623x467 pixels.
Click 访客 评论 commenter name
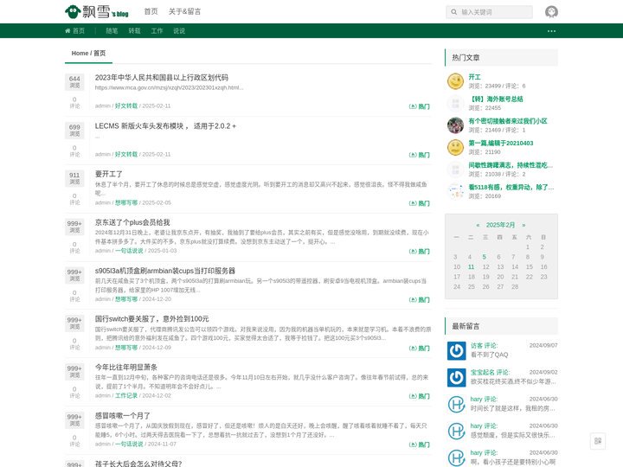[x=484, y=345]
